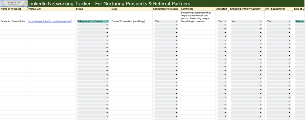Open the Accepted 'Yes' dropdown in example row
Image resolution: width=305 pixels, height=120 pixels.
222,21
